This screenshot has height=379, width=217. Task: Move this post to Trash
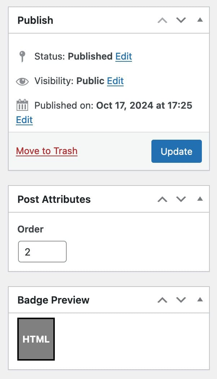click(47, 151)
